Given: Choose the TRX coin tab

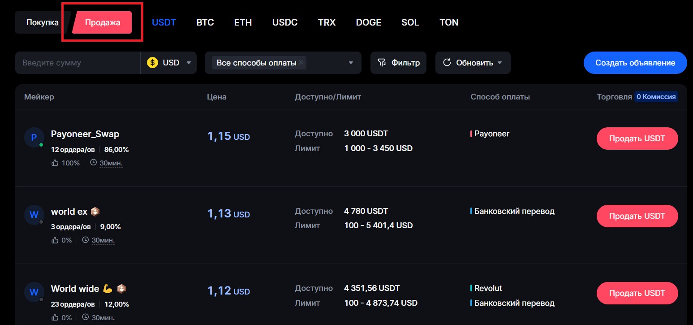Looking at the screenshot, I should tap(327, 22).
